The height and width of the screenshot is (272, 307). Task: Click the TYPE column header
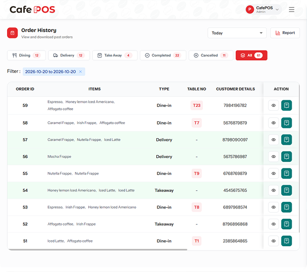point(164,89)
